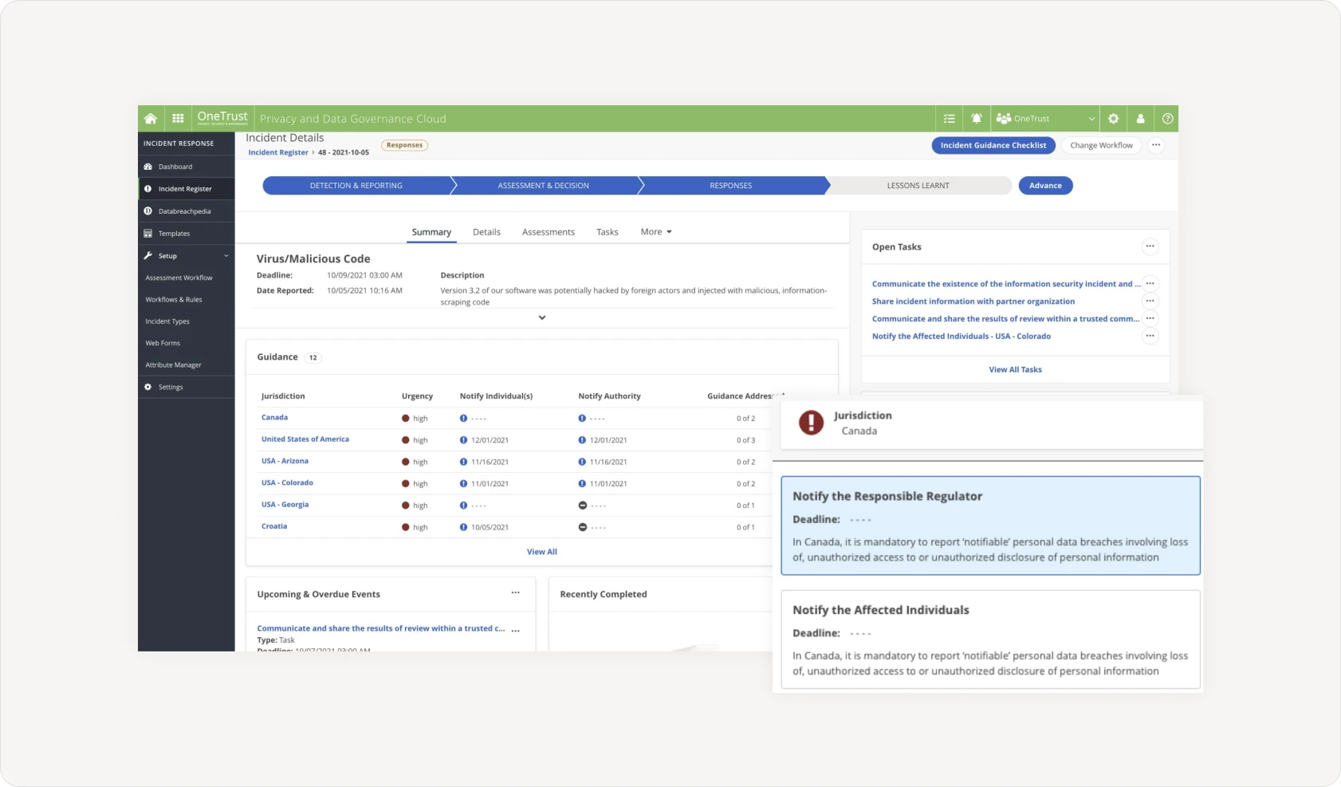The image size is (1341, 787).
Task: Open Databreachpedia in sidebar
Action: pos(186,211)
